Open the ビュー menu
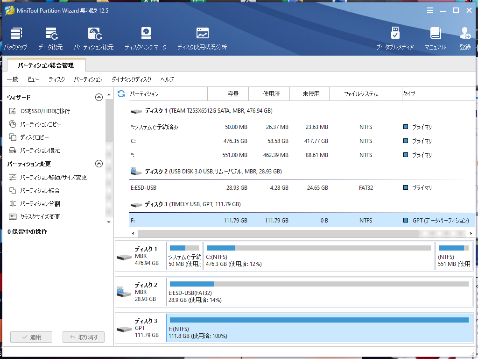 tap(33, 79)
